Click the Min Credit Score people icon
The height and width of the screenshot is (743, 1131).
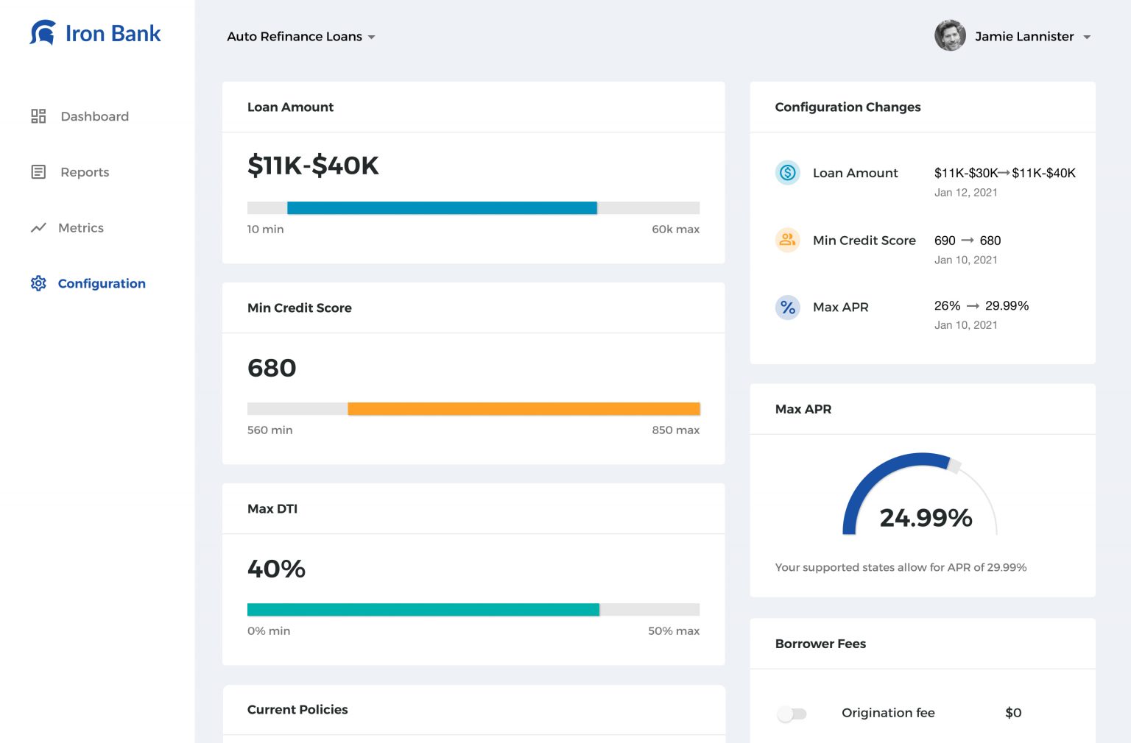788,240
